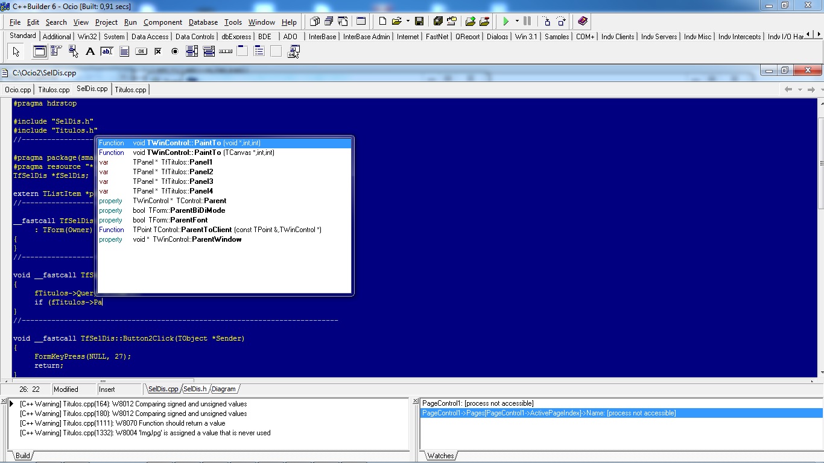Image resolution: width=824 pixels, height=463 pixels.
Task: Select the 'PageControl1: [process not accessible]' watch
Action: tap(621, 403)
